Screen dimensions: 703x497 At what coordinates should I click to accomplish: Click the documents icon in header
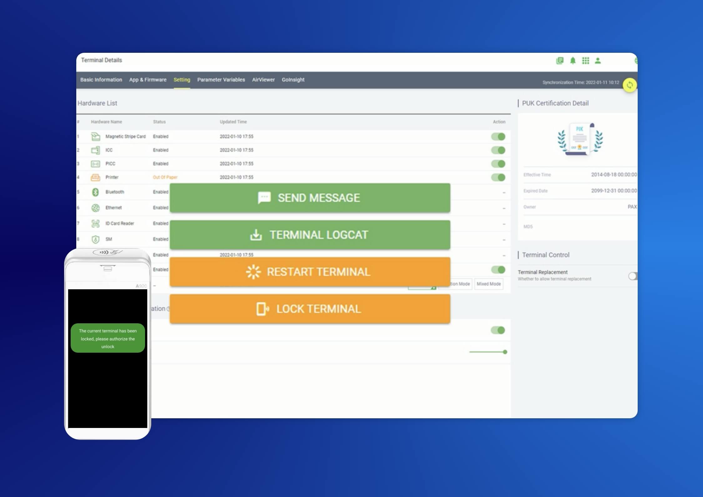point(560,61)
